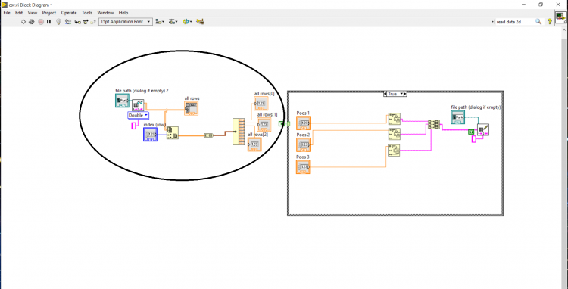Open the Operate menu
Screen dimensions: 568x289
[69, 13]
